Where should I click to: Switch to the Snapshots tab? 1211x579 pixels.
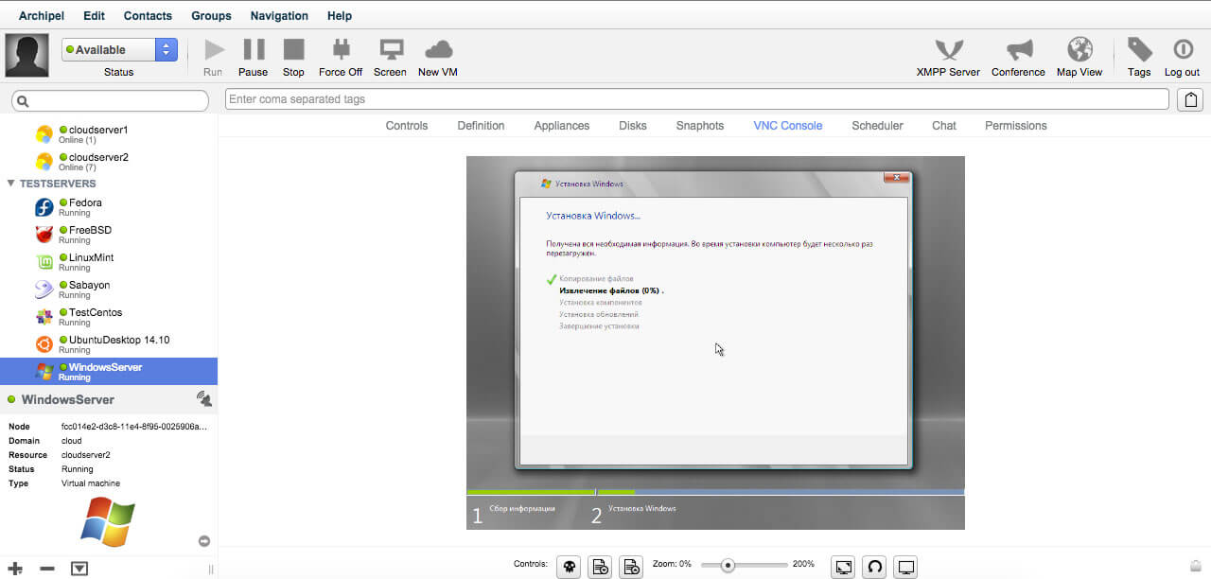[x=699, y=126]
